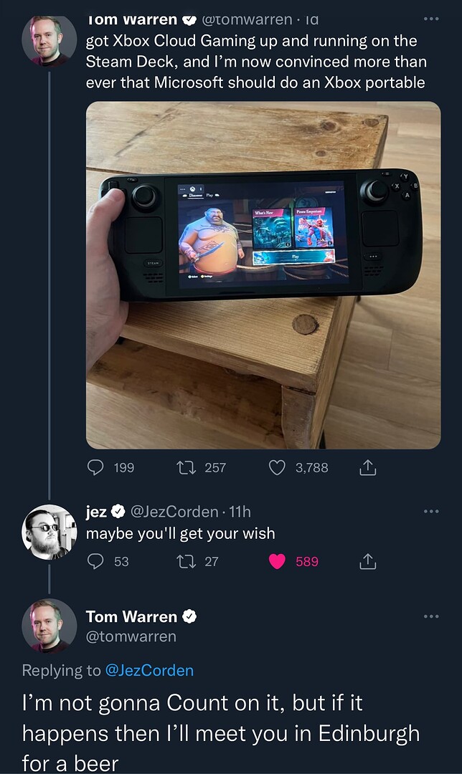Click jez's verified checkmark badge
The height and width of the screenshot is (774, 462).
(x=117, y=511)
